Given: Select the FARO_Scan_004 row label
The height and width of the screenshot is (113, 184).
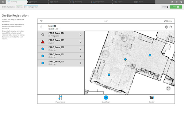Looking at the screenshot, I should tap(56, 33).
